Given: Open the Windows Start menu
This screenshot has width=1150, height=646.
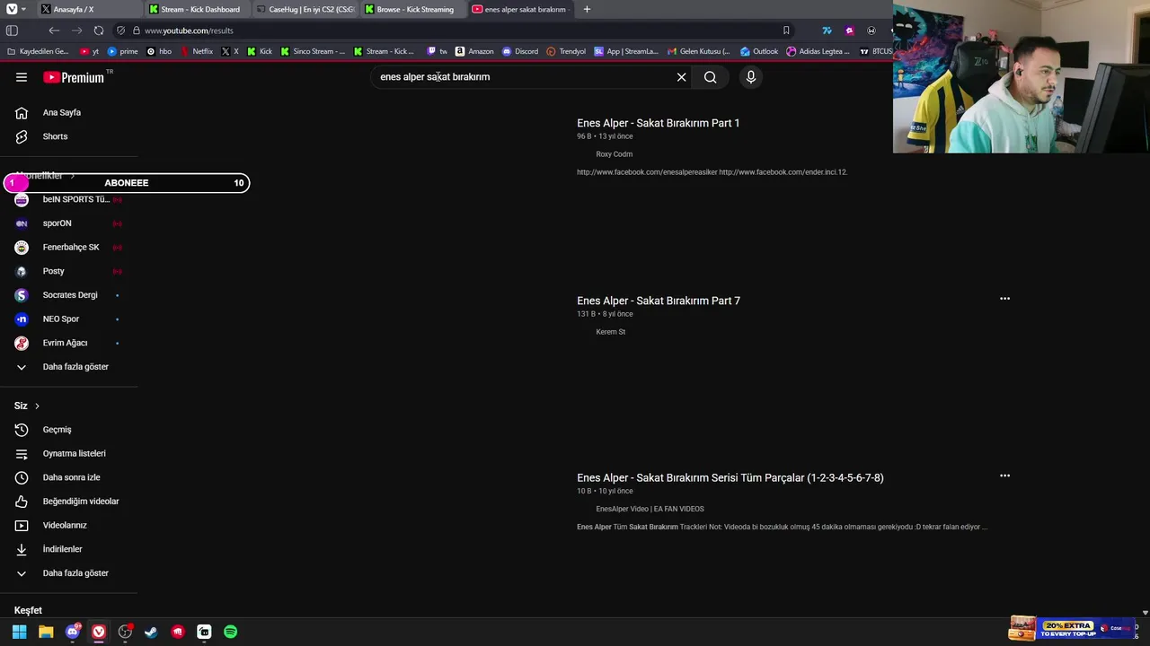Looking at the screenshot, I should pos(19,632).
